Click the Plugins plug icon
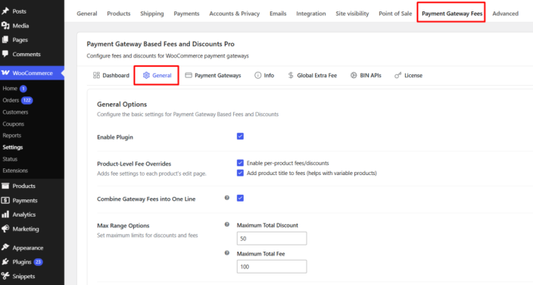This screenshot has width=533, height=285. pyautogui.click(x=5, y=262)
